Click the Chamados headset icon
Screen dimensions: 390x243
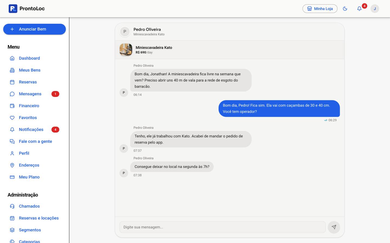(12, 206)
